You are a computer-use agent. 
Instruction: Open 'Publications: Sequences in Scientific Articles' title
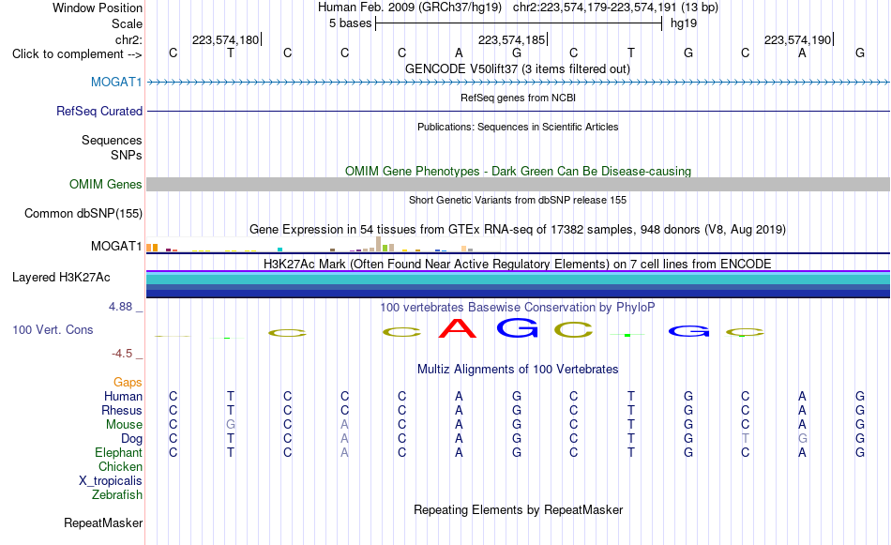(x=518, y=127)
